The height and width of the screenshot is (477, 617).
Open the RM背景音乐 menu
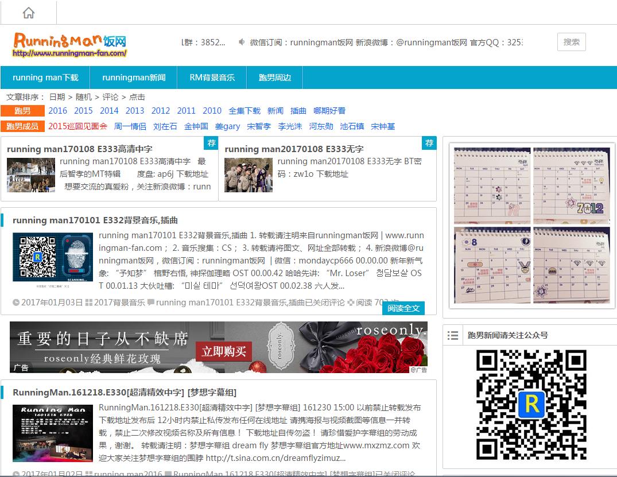[x=212, y=77]
